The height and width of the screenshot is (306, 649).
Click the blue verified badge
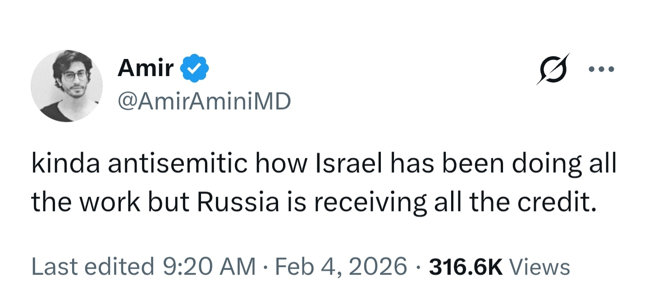[x=195, y=69]
